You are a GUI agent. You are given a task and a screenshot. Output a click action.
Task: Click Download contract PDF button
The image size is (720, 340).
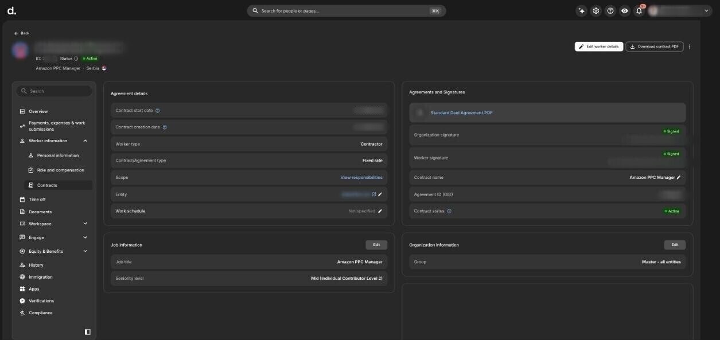655,46
